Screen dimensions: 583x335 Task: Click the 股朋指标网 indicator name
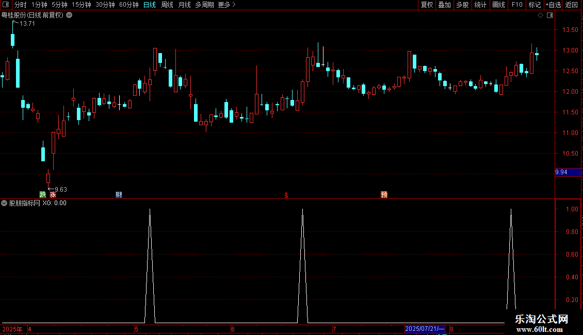[25, 203]
